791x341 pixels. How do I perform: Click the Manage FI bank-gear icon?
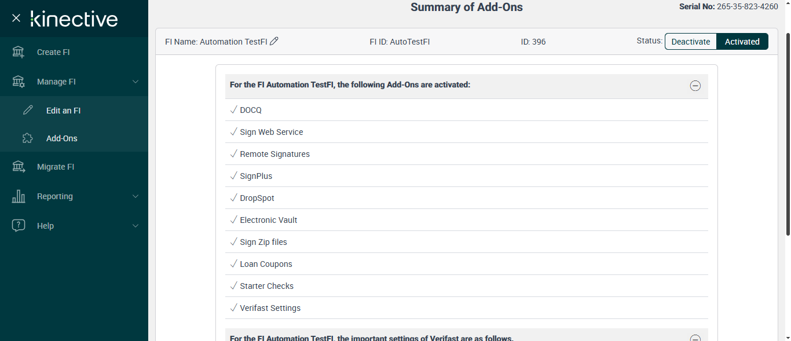click(19, 82)
